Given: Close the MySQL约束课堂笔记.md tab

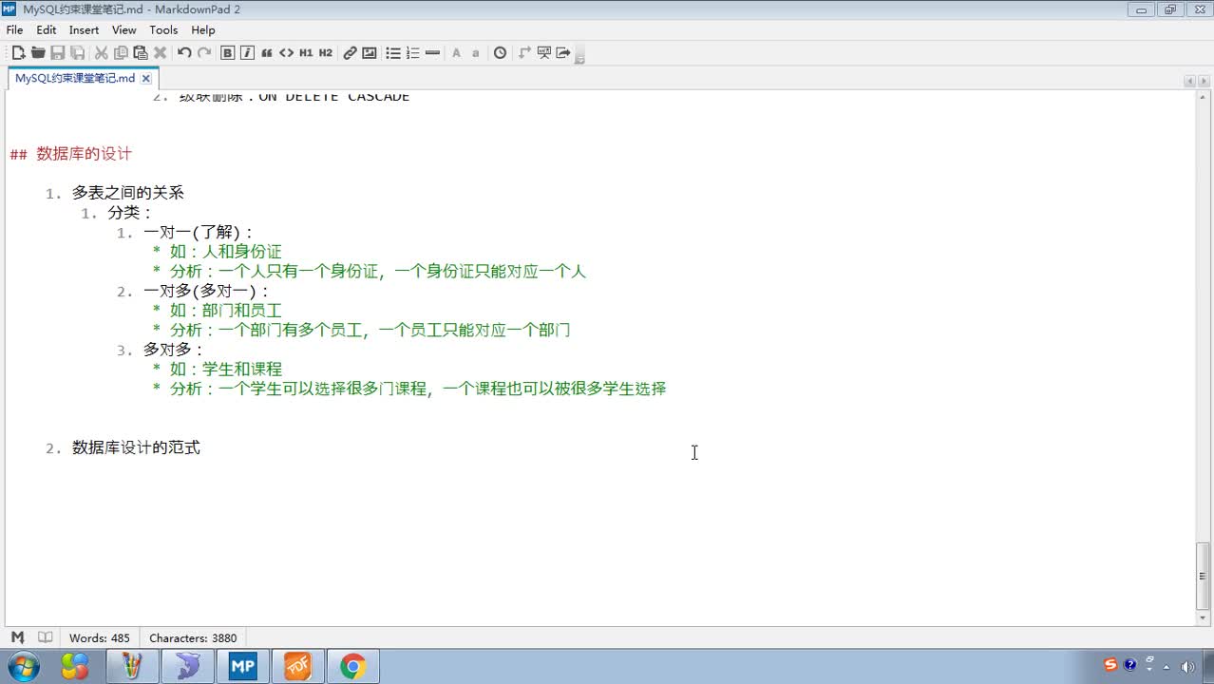Looking at the screenshot, I should (x=146, y=79).
